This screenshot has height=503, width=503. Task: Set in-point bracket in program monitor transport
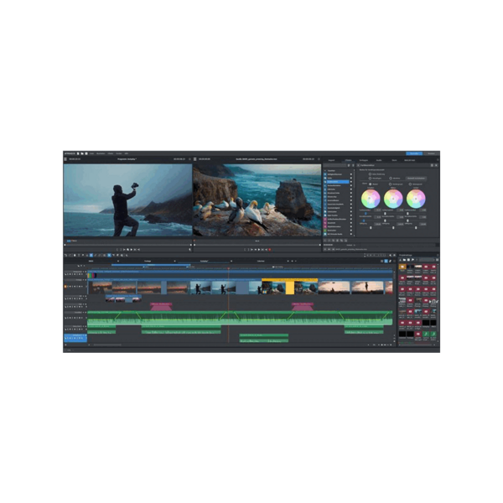point(117,249)
